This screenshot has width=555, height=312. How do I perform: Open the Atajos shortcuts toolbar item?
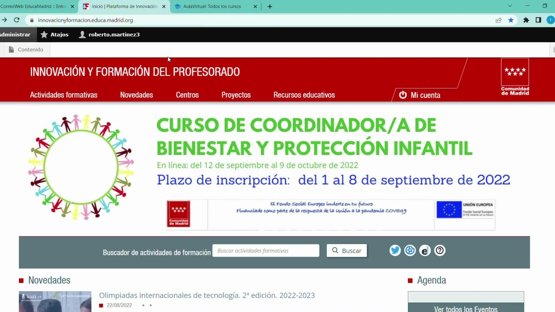(55, 35)
